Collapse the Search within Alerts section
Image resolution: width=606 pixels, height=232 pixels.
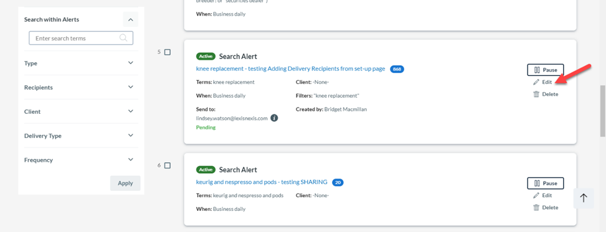click(x=131, y=19)
